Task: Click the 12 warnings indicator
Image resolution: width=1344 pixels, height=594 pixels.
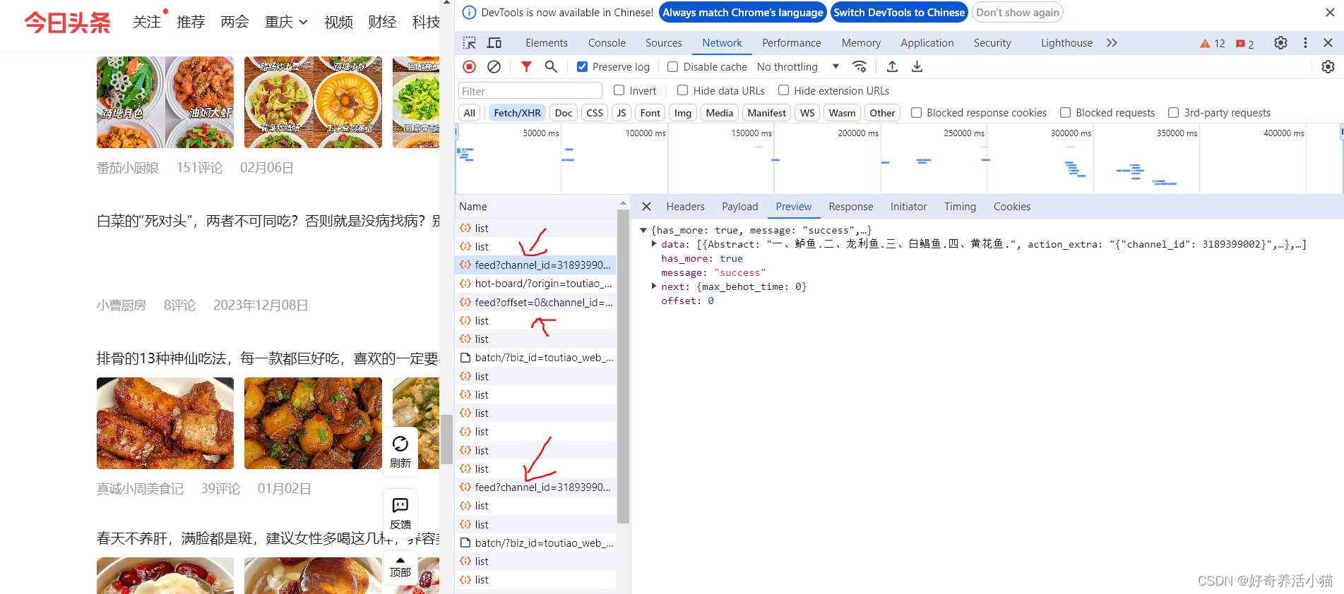Action: [1213, 44]
